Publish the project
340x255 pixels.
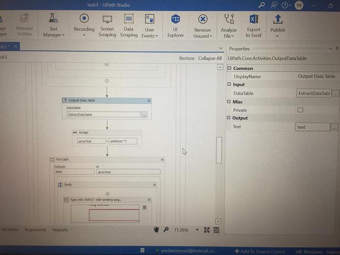[278, 25]
